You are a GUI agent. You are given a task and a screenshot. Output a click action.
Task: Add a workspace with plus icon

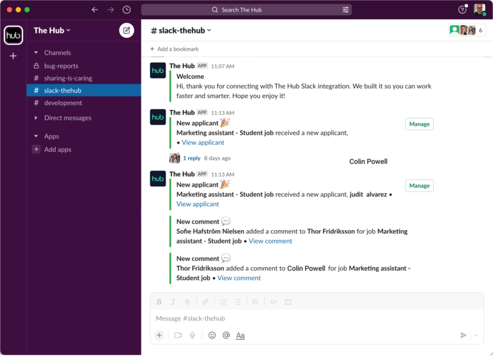click(x=13, y=56)
